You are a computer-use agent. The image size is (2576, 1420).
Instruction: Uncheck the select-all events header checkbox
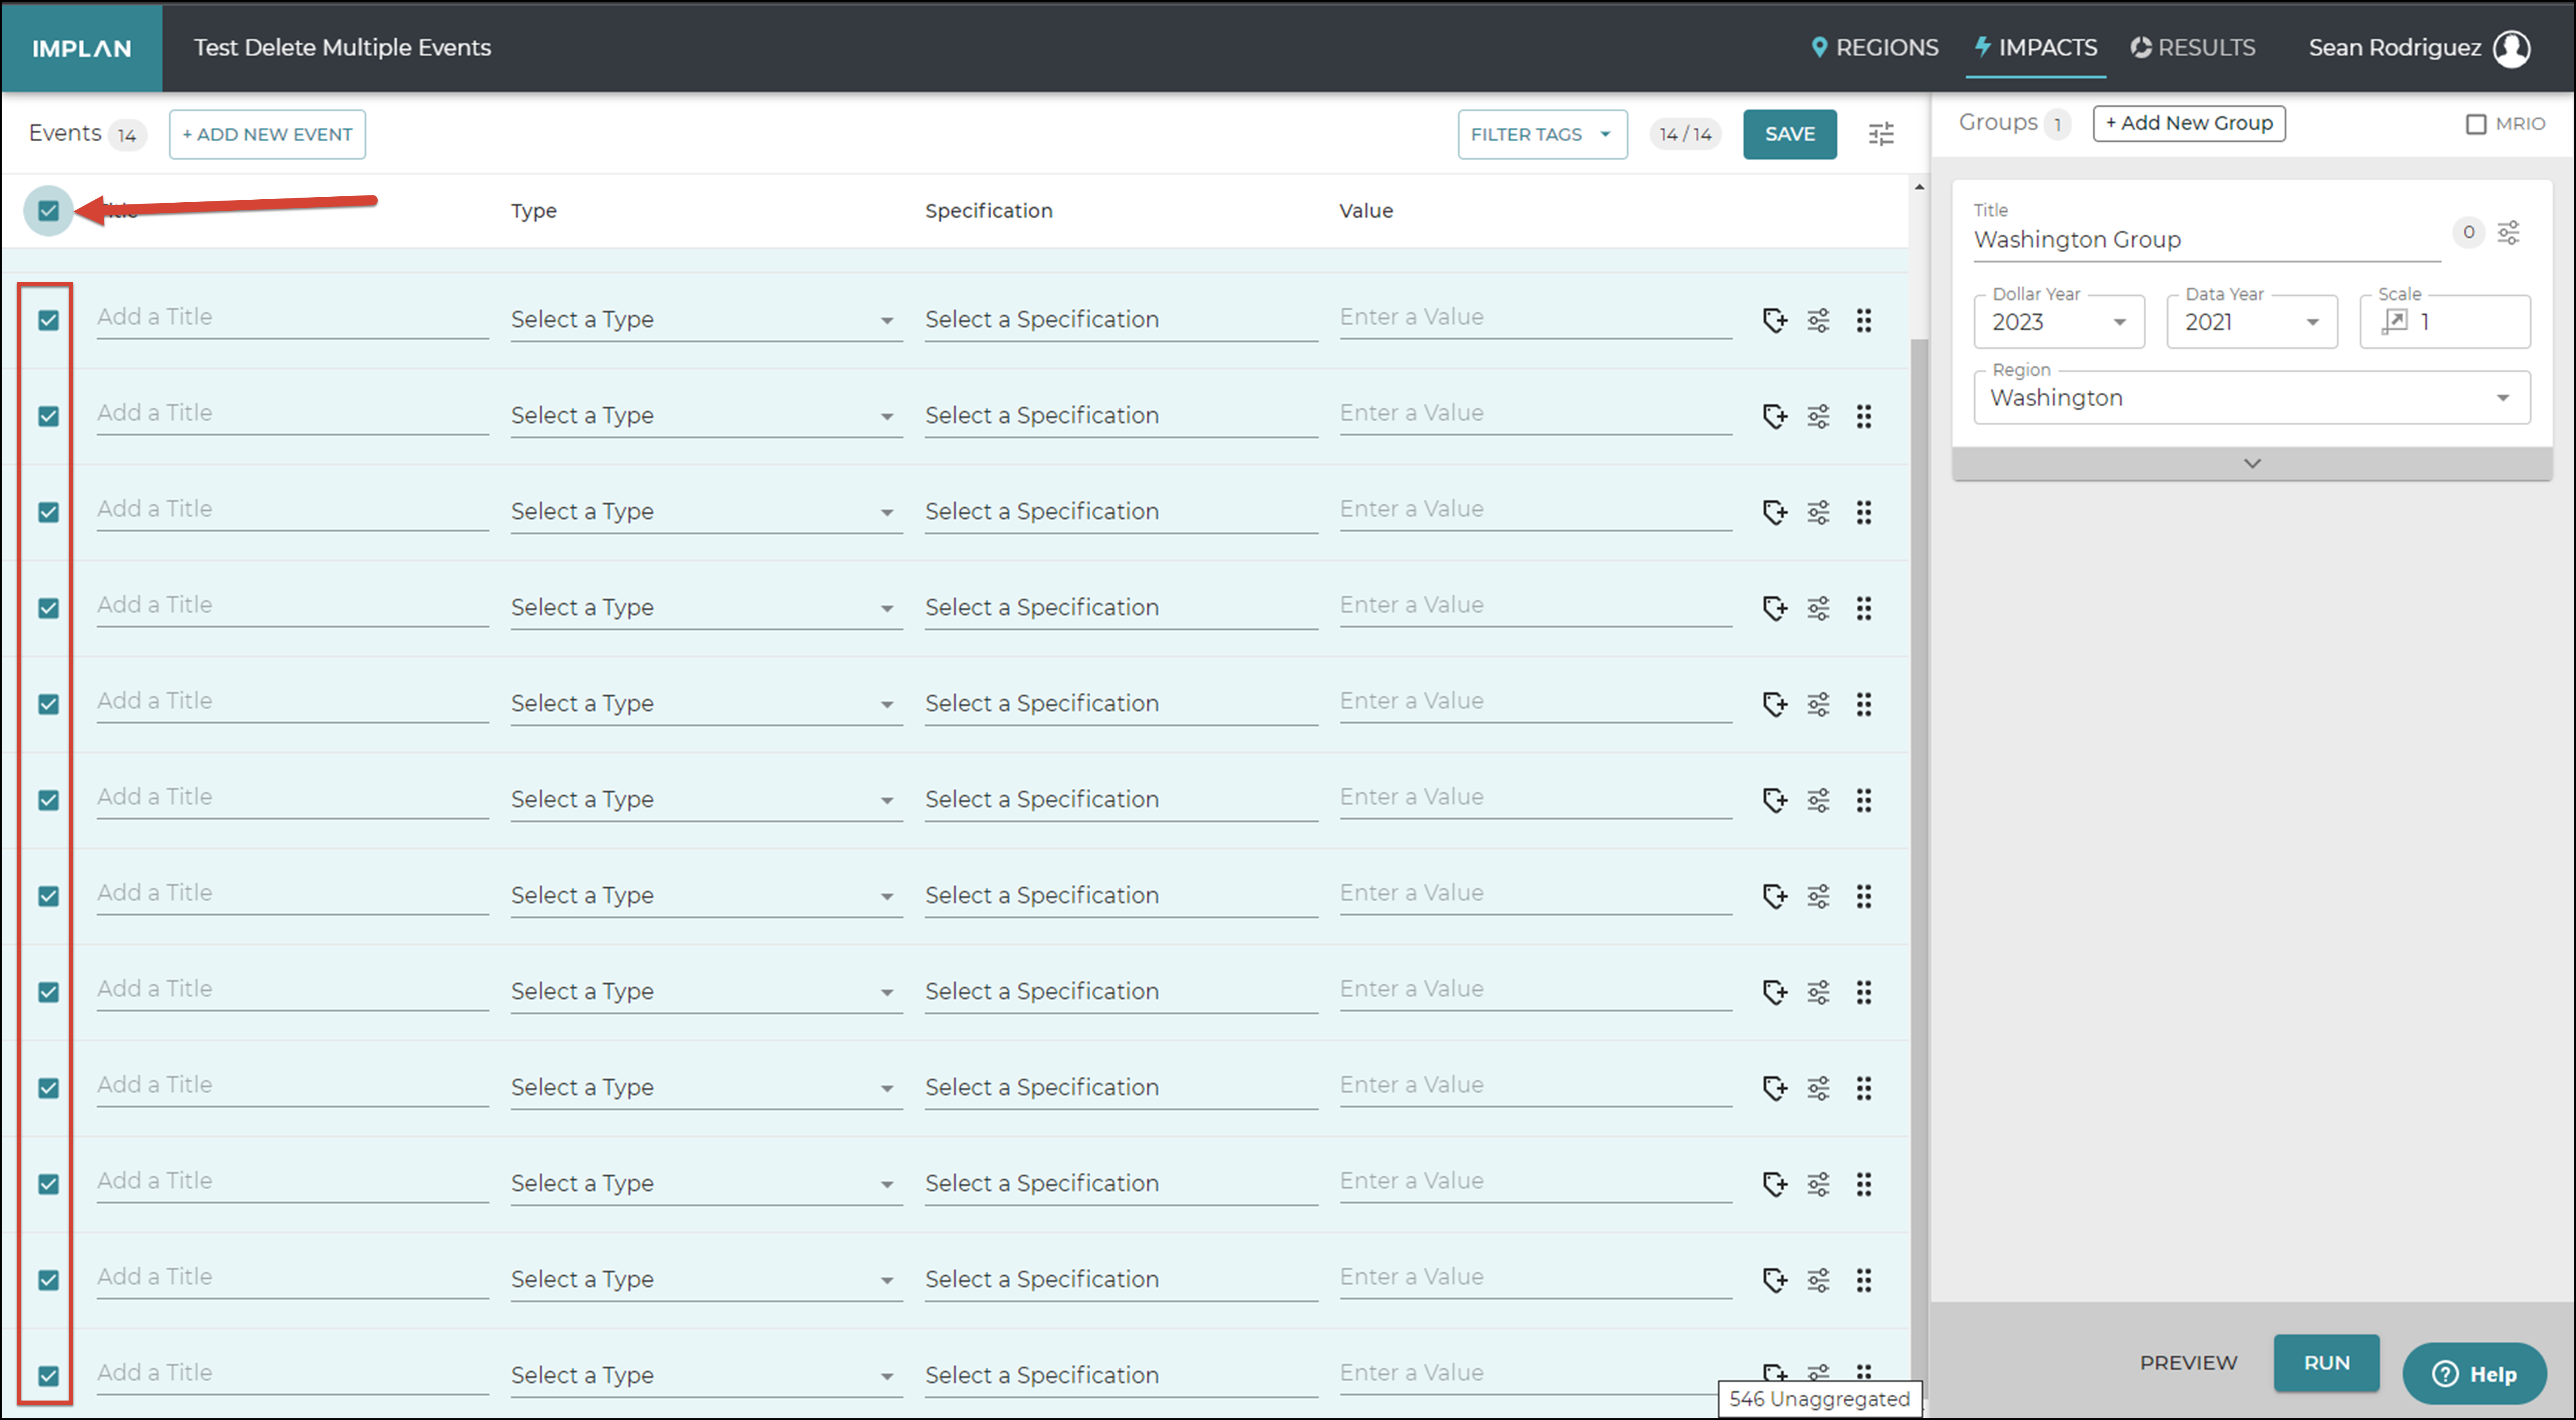click(x=48, y=210)
